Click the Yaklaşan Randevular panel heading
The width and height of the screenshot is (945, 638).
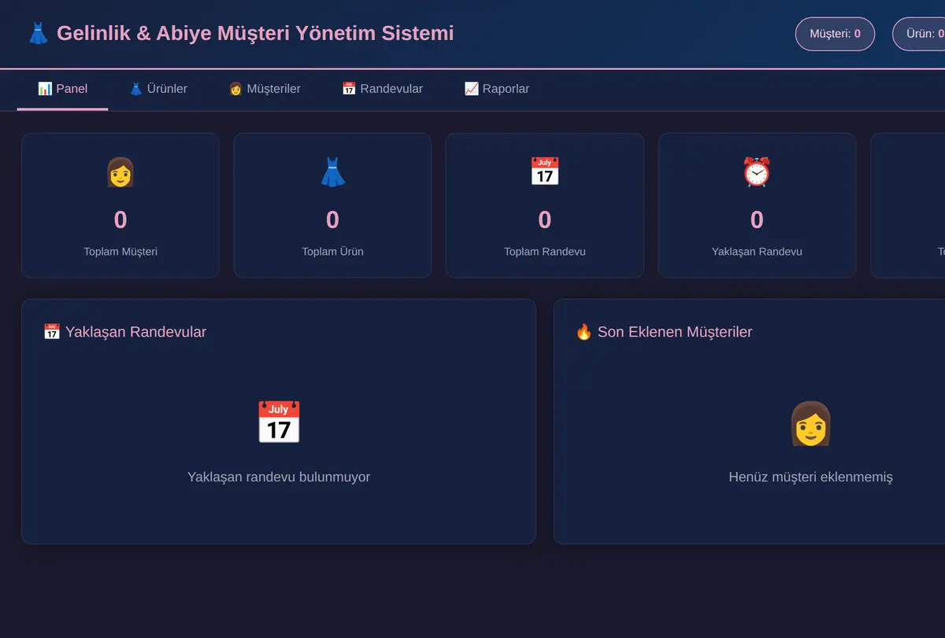(x=124, y=332)
